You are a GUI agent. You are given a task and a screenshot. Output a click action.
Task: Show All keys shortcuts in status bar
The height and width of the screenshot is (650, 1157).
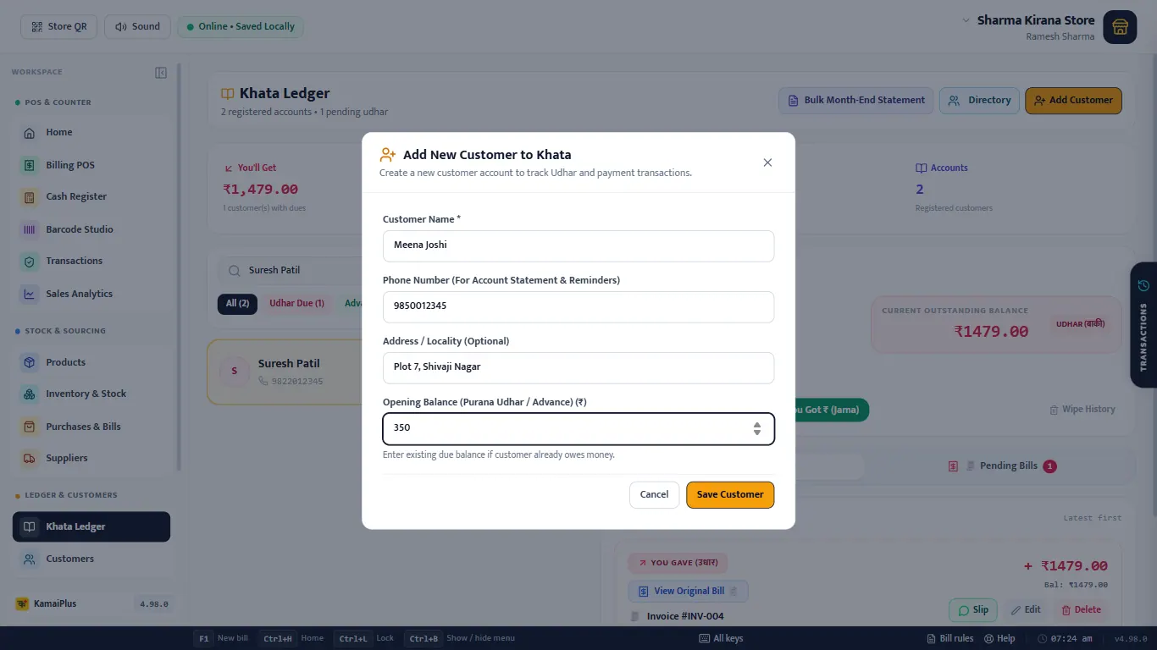(721, 639)
